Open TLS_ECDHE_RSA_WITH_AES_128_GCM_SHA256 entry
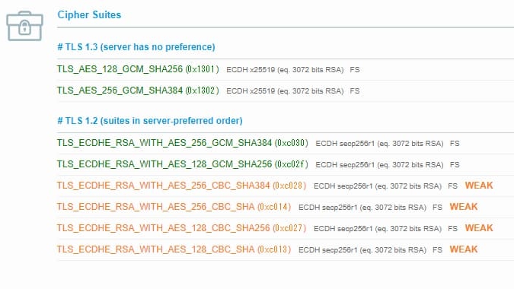 click(182, 164)
